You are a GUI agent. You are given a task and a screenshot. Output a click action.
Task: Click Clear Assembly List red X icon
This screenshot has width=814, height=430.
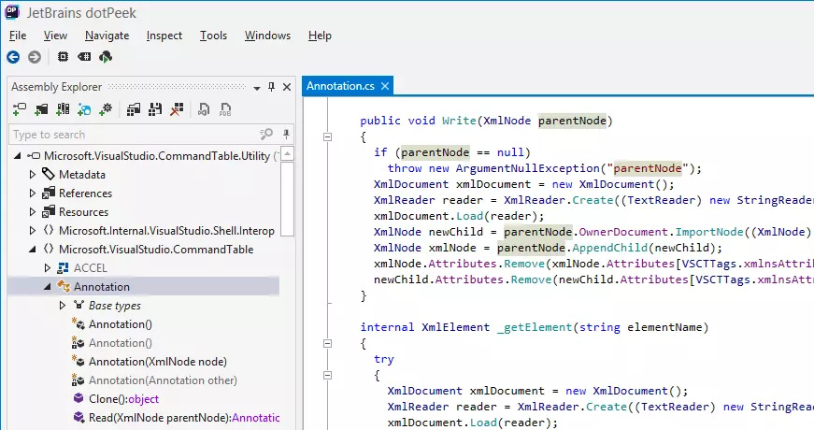point(175,110)
